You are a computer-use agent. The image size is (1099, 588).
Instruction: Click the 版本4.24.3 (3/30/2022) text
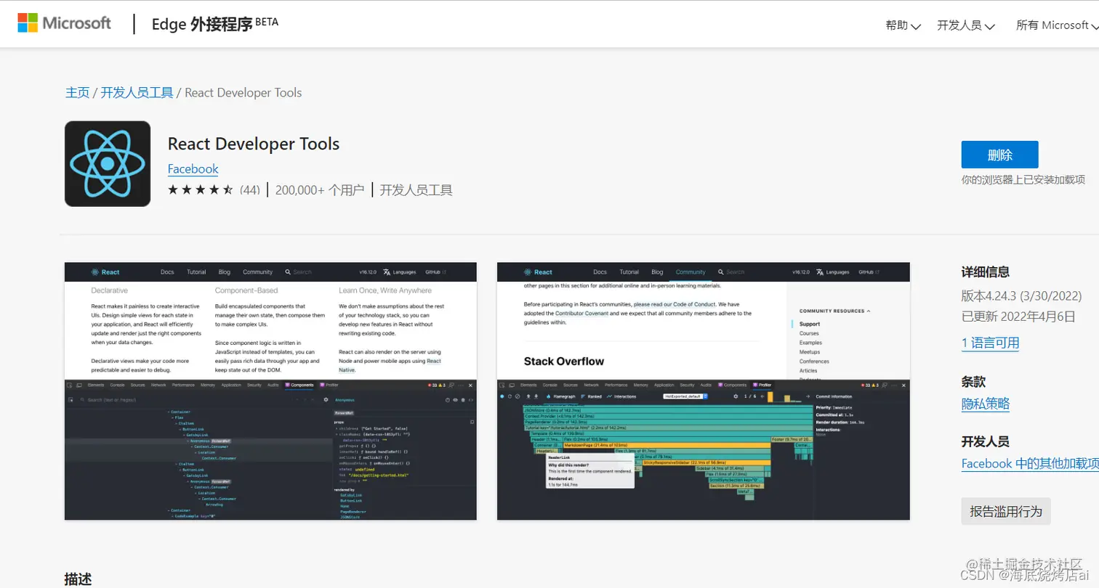[1021, 296]
